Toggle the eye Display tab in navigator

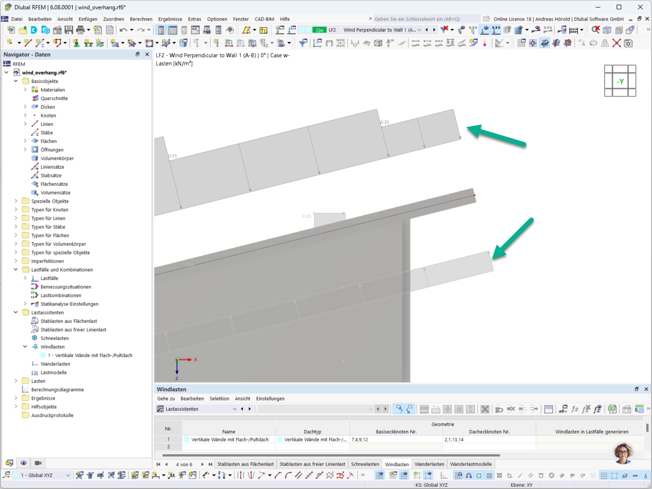(x=24, y=463)
